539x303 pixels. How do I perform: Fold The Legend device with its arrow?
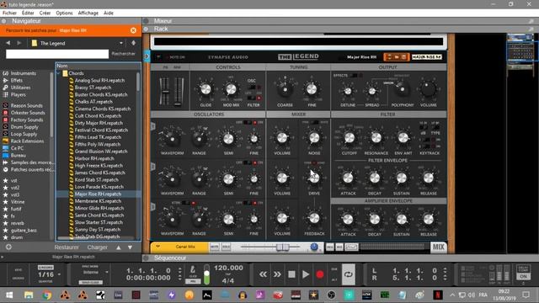point(159,57)
